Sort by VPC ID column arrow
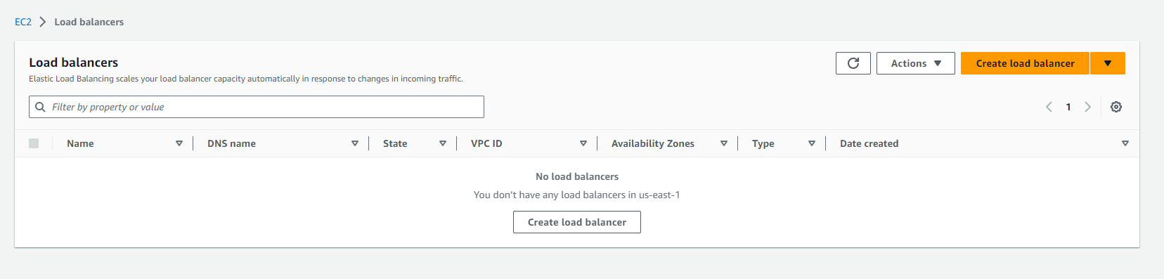This screenshot has width=1164, height=279. pyautogui.click(x=583, y=143)
